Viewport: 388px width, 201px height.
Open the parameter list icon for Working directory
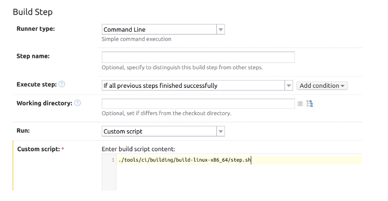point(300,104)
